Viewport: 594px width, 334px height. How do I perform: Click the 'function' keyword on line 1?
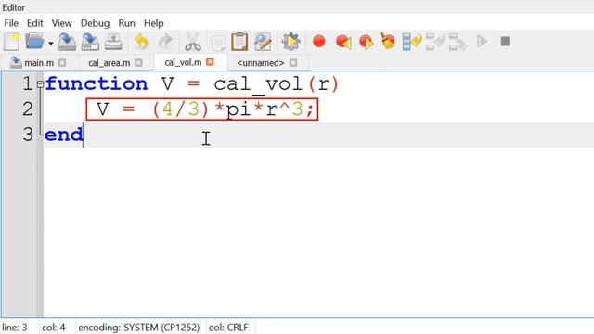97,83
